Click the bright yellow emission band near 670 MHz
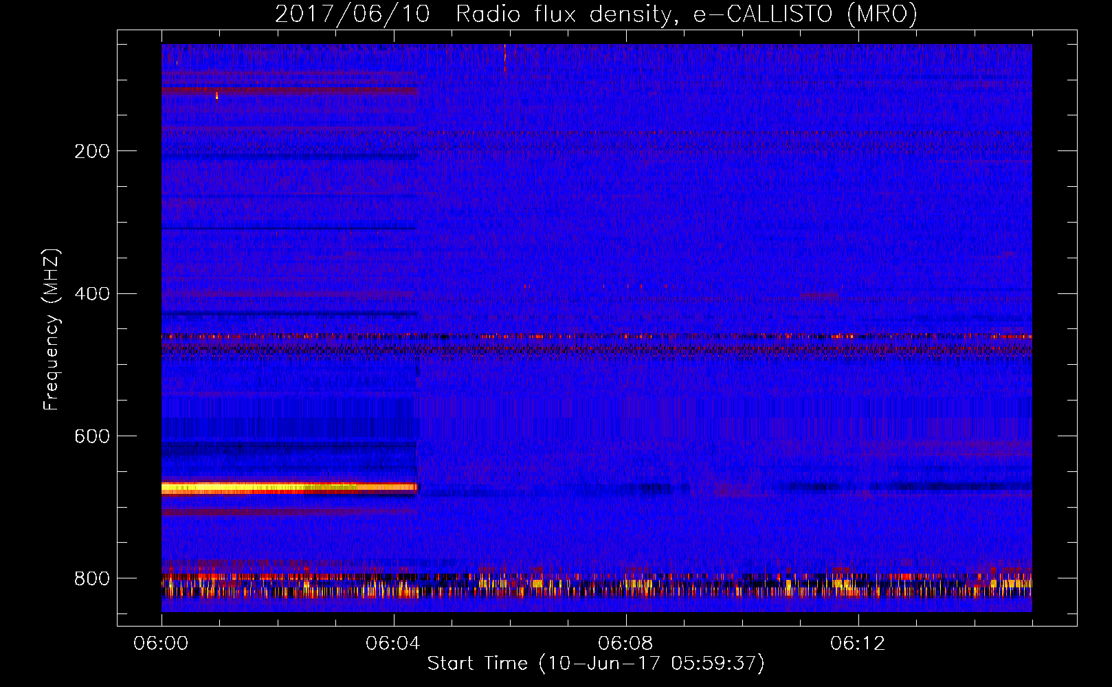This screenshot has width=1112, height=687. (289, 488)
